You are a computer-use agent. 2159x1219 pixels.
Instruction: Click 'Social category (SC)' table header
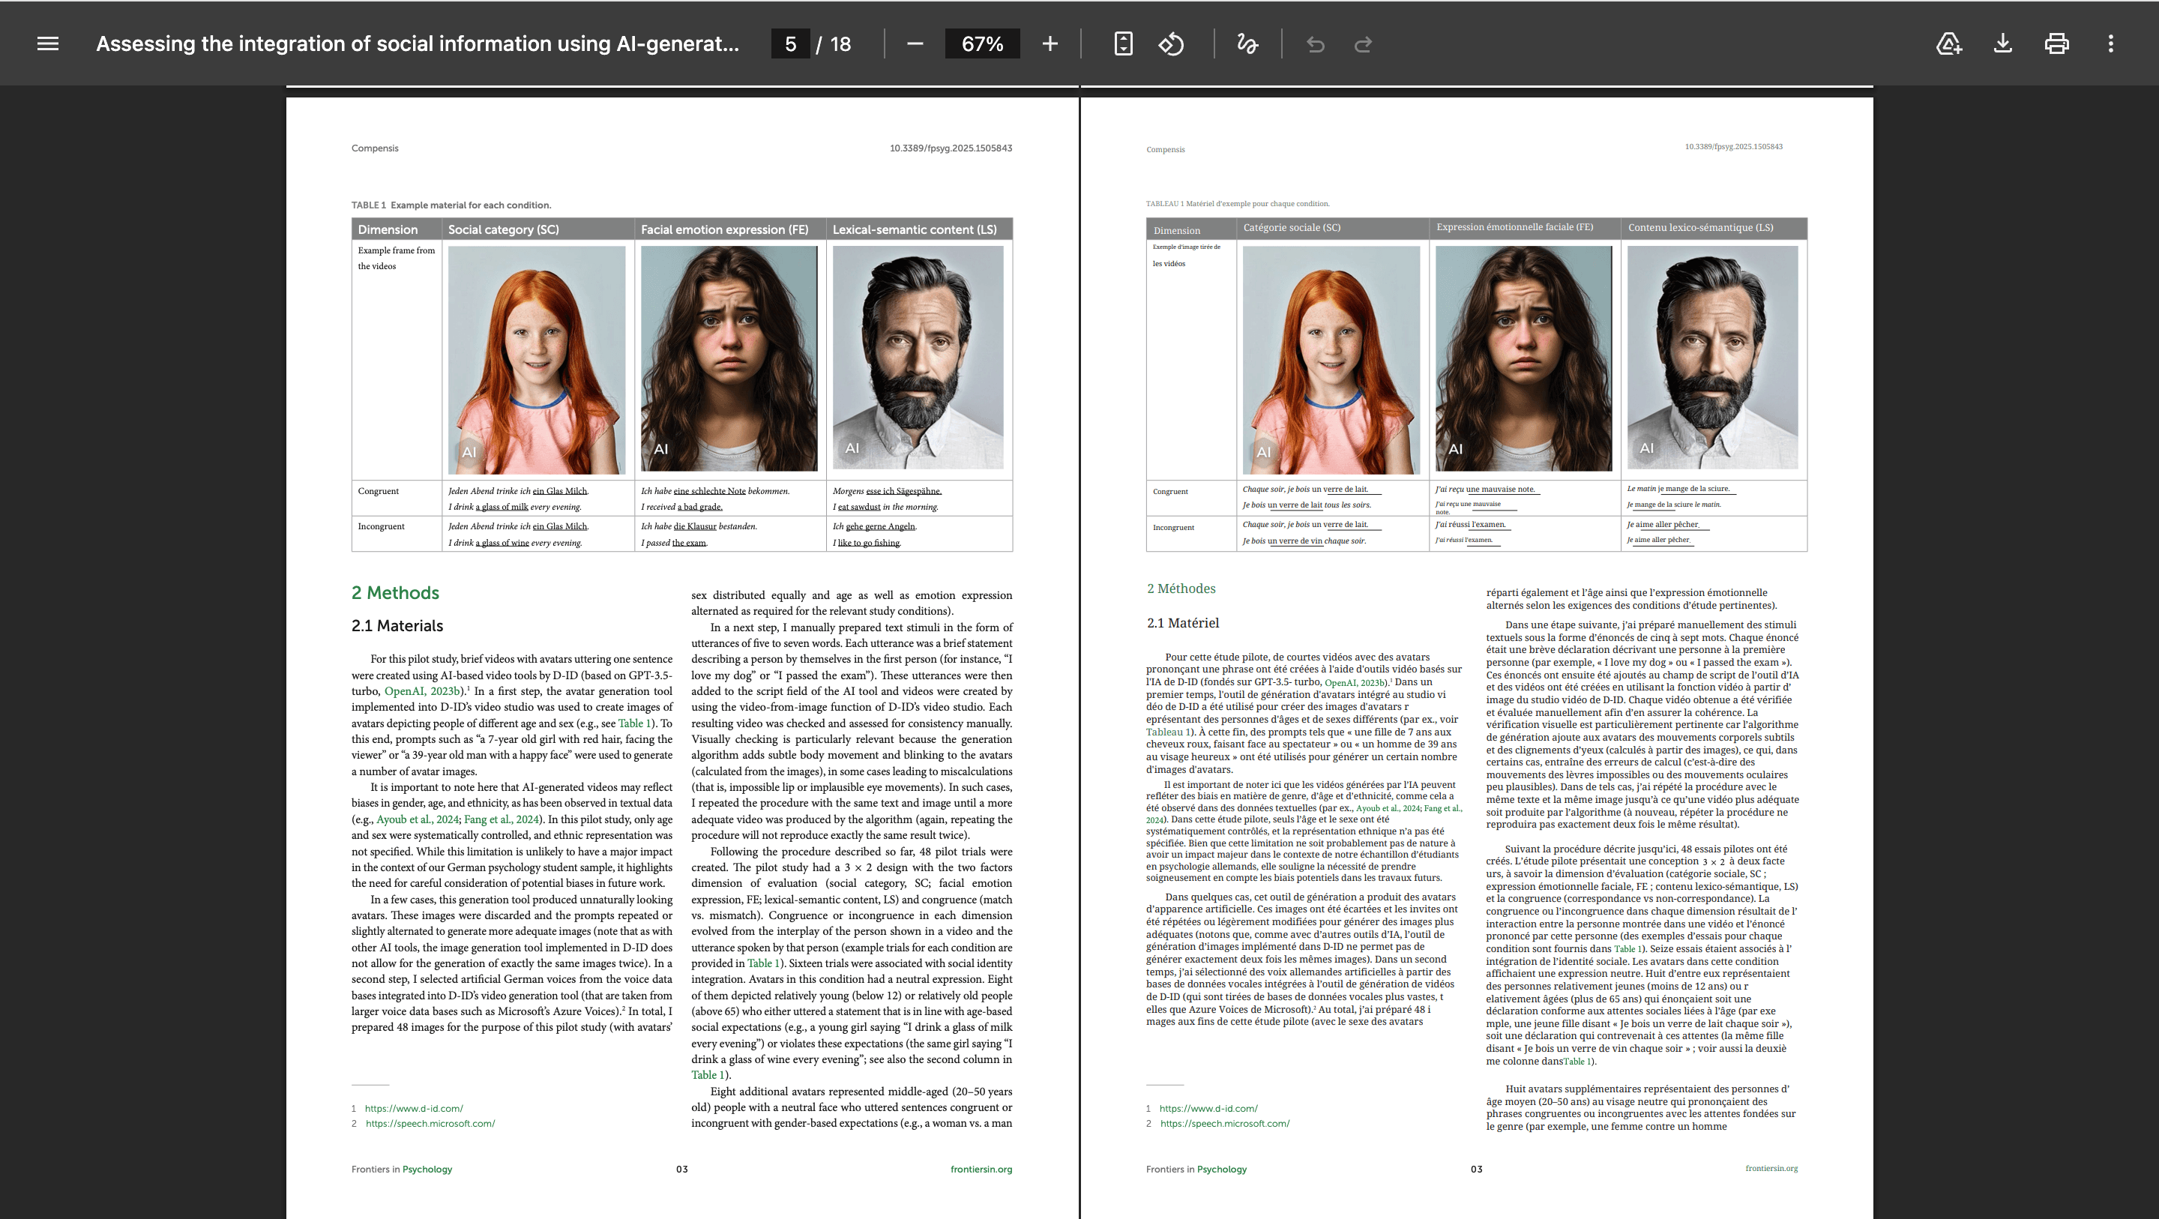503,229
